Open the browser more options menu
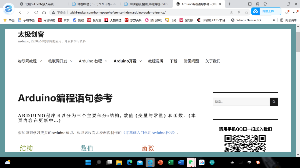 [x=295, y=12]
